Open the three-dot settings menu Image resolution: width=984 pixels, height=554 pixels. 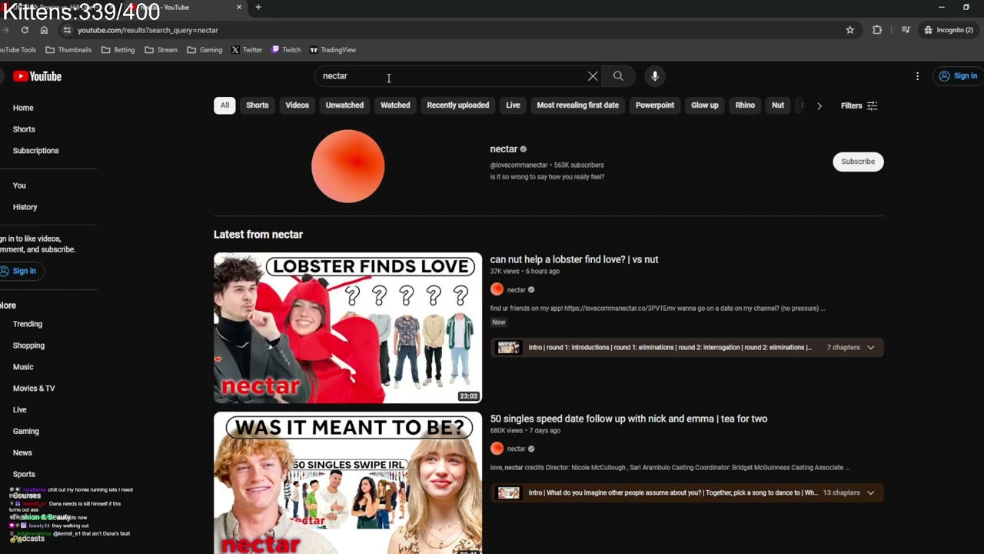click(917, 76)
